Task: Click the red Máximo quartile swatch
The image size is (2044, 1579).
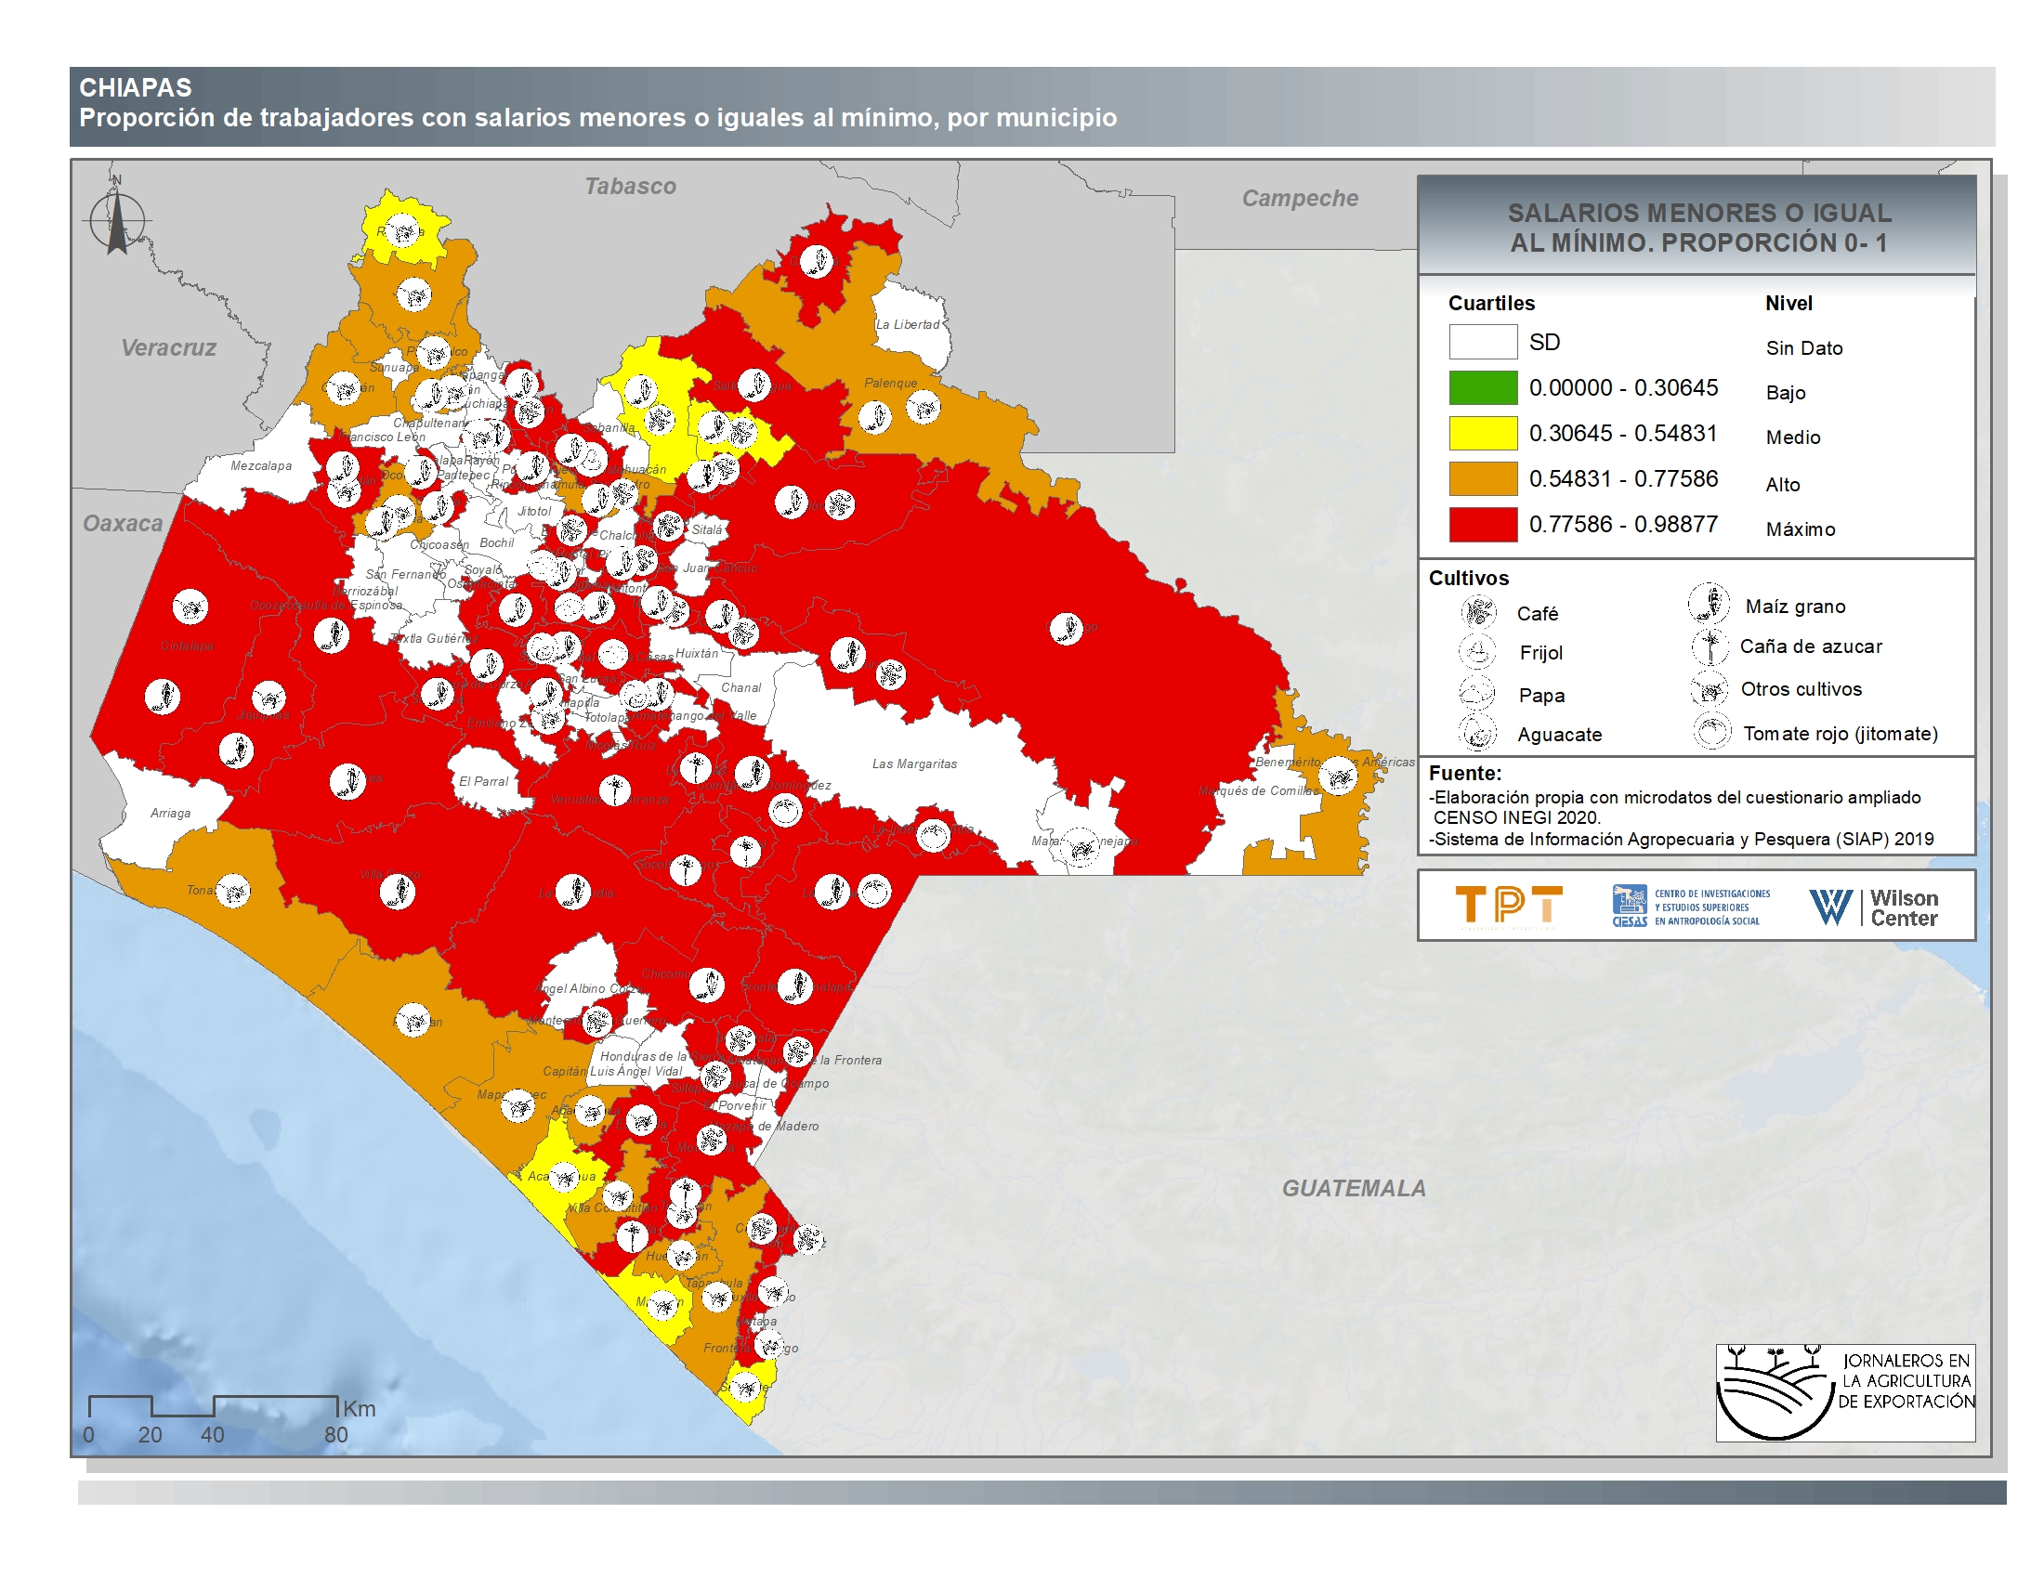Action: [1483, 524]
